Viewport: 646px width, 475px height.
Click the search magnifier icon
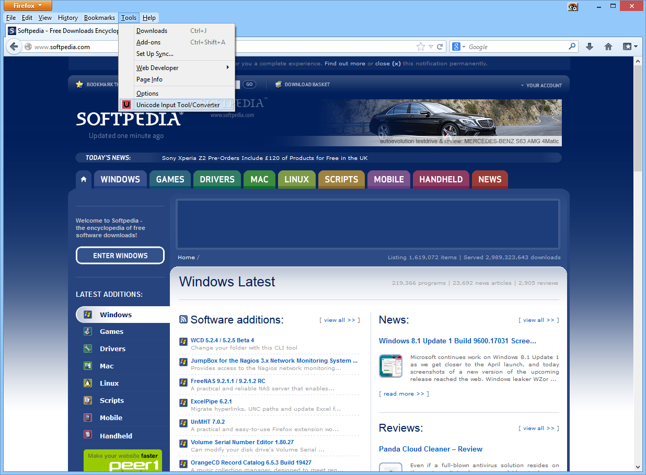572,47
